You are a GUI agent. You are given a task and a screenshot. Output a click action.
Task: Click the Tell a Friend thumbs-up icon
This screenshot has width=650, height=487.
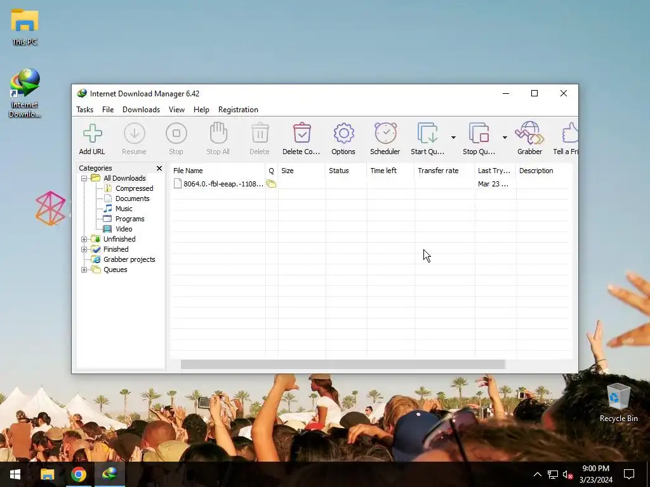coord(570,133)
